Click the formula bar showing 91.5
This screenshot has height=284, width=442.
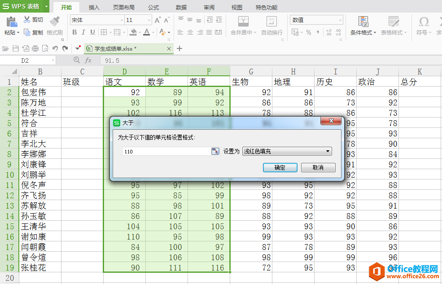(x=271, y=60)
